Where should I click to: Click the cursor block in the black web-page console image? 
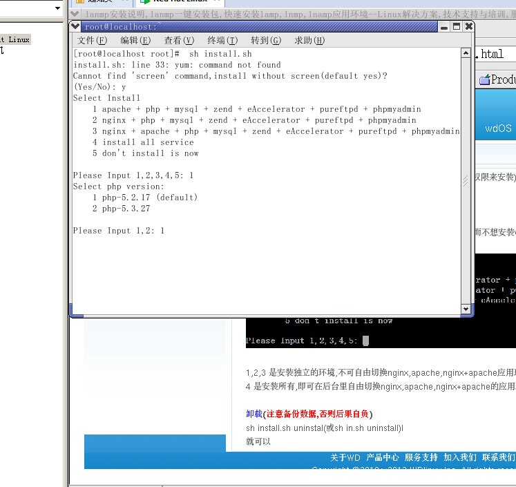click(365, 341)
